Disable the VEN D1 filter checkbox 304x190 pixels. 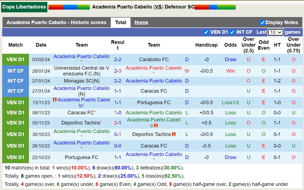[x=206, y=32]
